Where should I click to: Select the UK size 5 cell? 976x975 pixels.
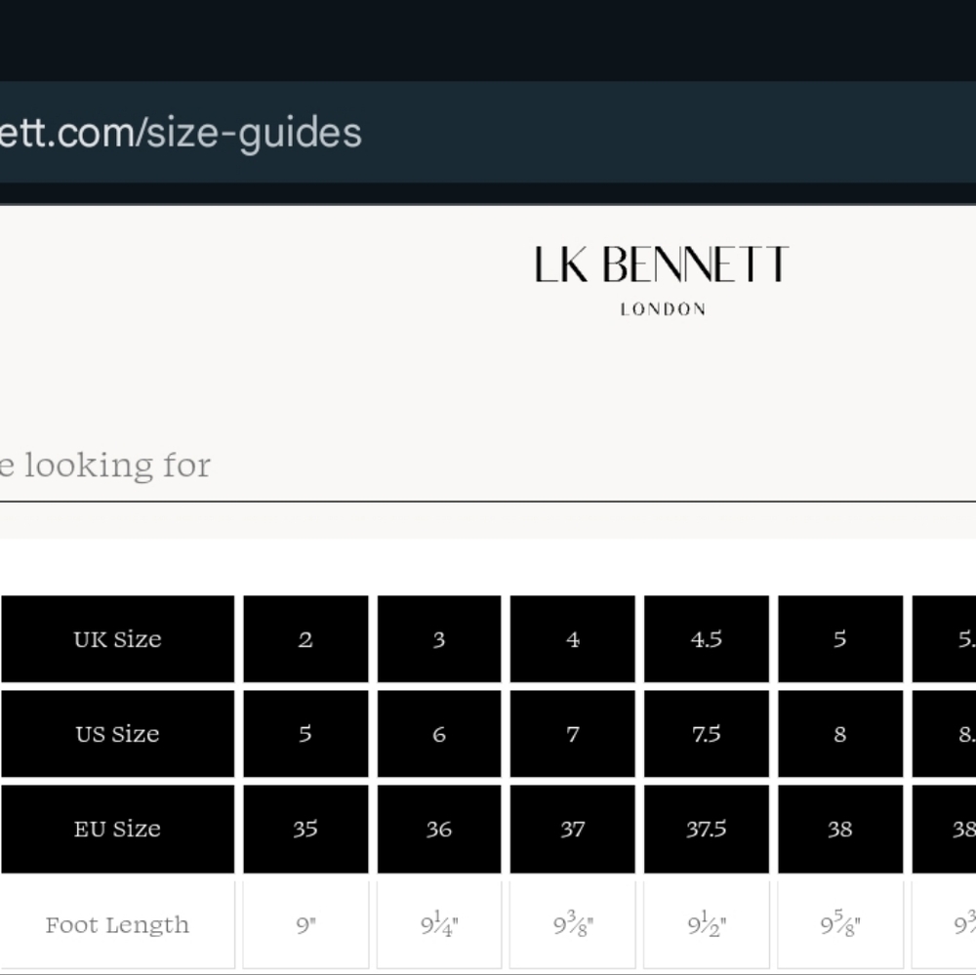coord(840,639)
